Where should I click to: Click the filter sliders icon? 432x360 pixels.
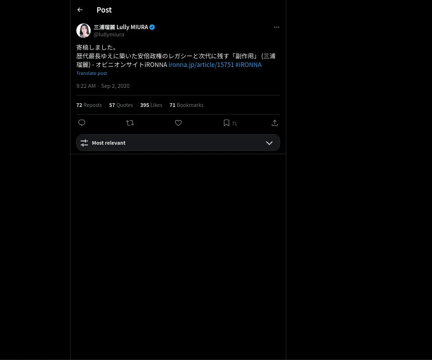point(84,143)
